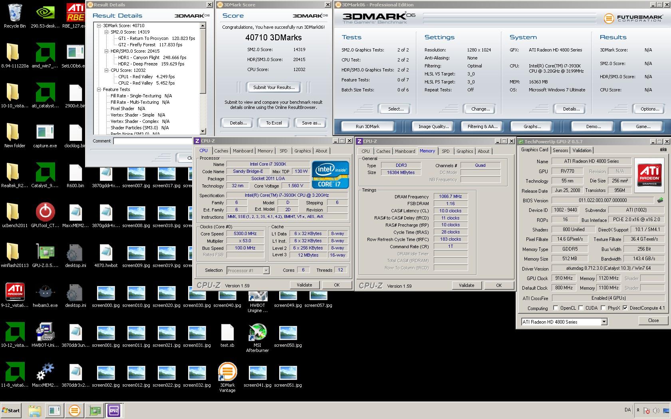Open Graphics tab in right CPU-Z window
The width and height of the screenshot is (671, 419).
[x=465, y=151]
